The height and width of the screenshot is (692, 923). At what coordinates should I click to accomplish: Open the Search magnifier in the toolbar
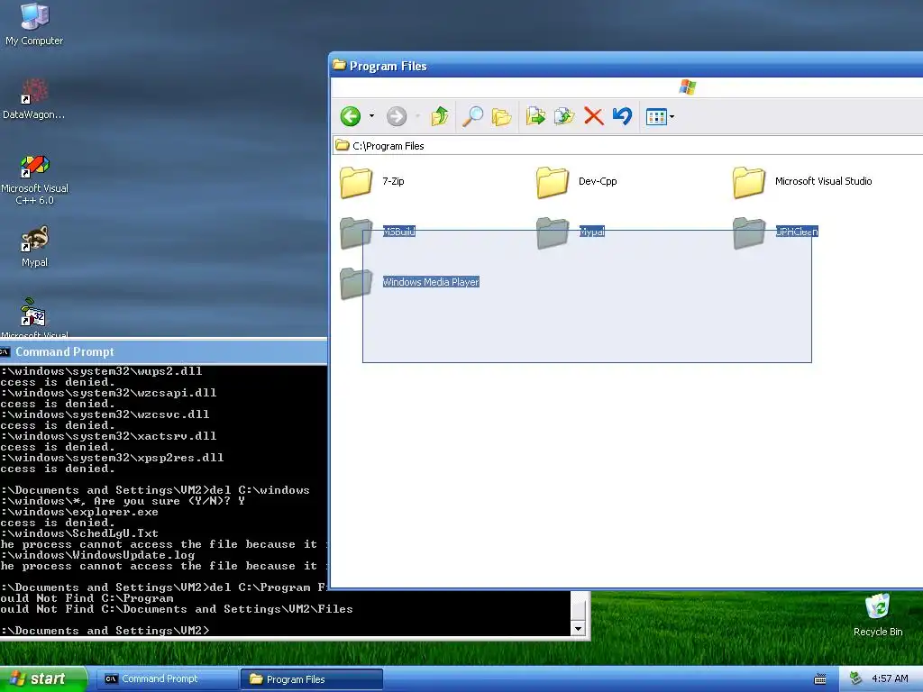(472, 116)
